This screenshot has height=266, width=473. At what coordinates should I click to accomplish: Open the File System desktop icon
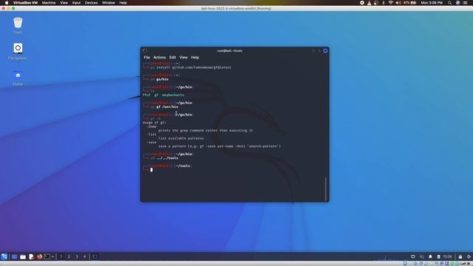[x=18, y=51]
